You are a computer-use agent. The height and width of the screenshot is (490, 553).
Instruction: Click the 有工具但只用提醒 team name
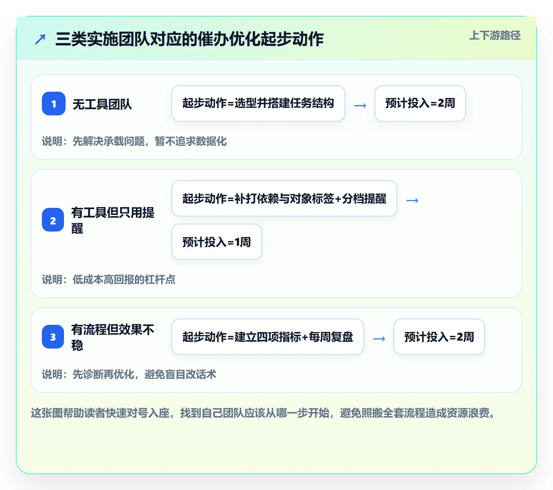pos(113,220)
